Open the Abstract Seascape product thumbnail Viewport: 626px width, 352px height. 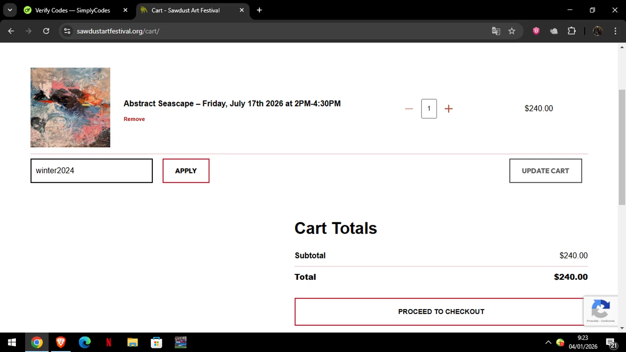coord(70,107)
